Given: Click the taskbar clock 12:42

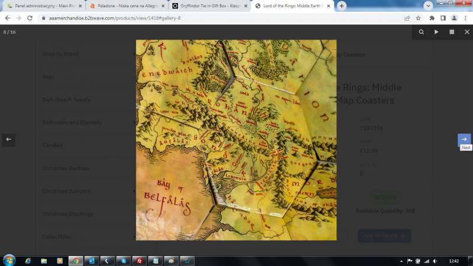Looking at the screenshot, I should point(453,261).
